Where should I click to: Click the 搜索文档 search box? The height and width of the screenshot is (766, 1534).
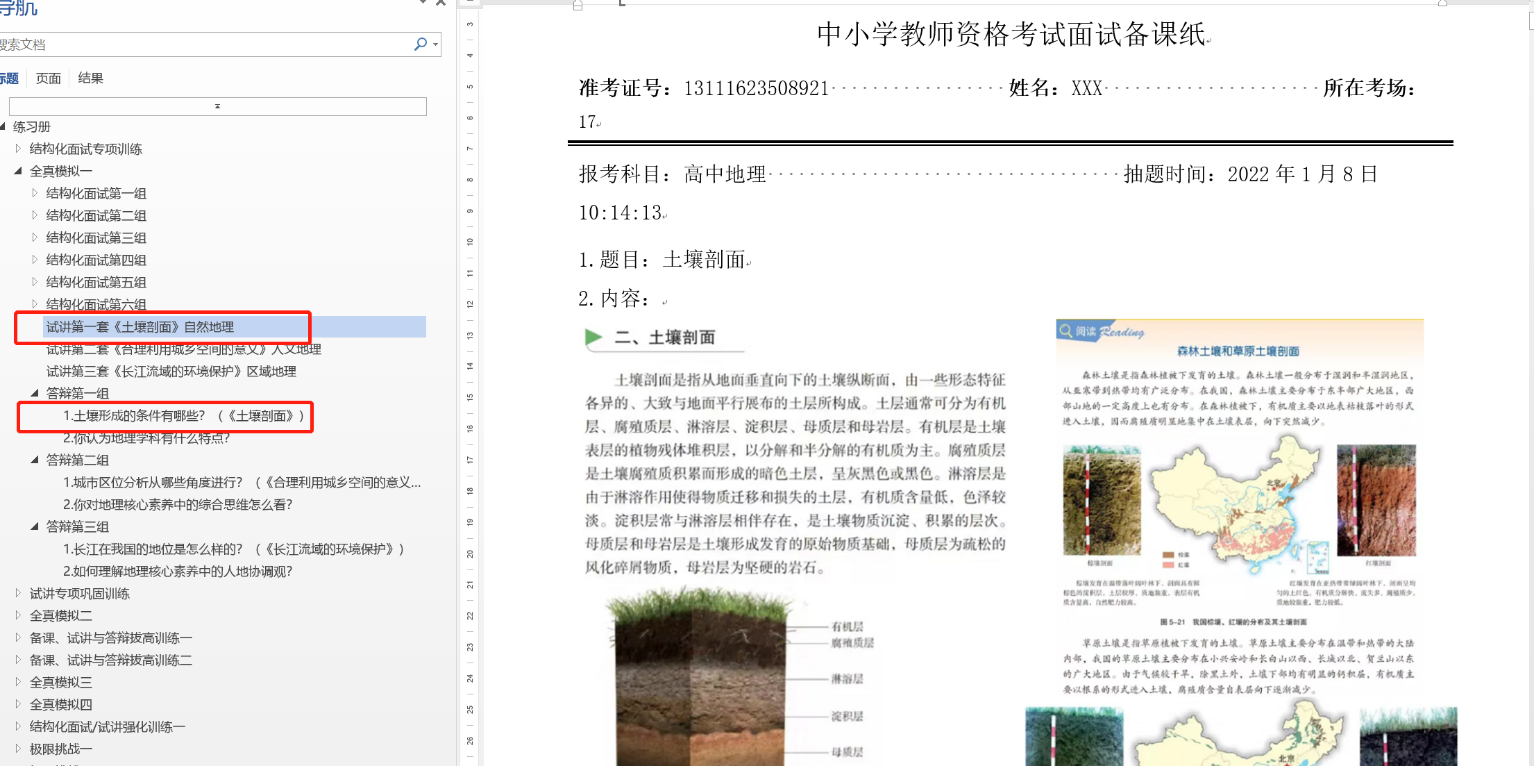(201, 44)
